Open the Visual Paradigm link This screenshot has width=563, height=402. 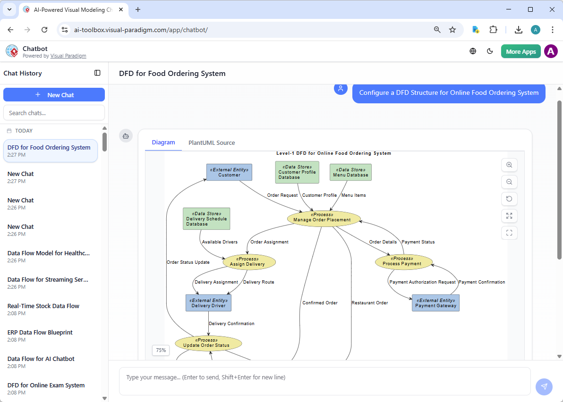[x=68, y=56]
